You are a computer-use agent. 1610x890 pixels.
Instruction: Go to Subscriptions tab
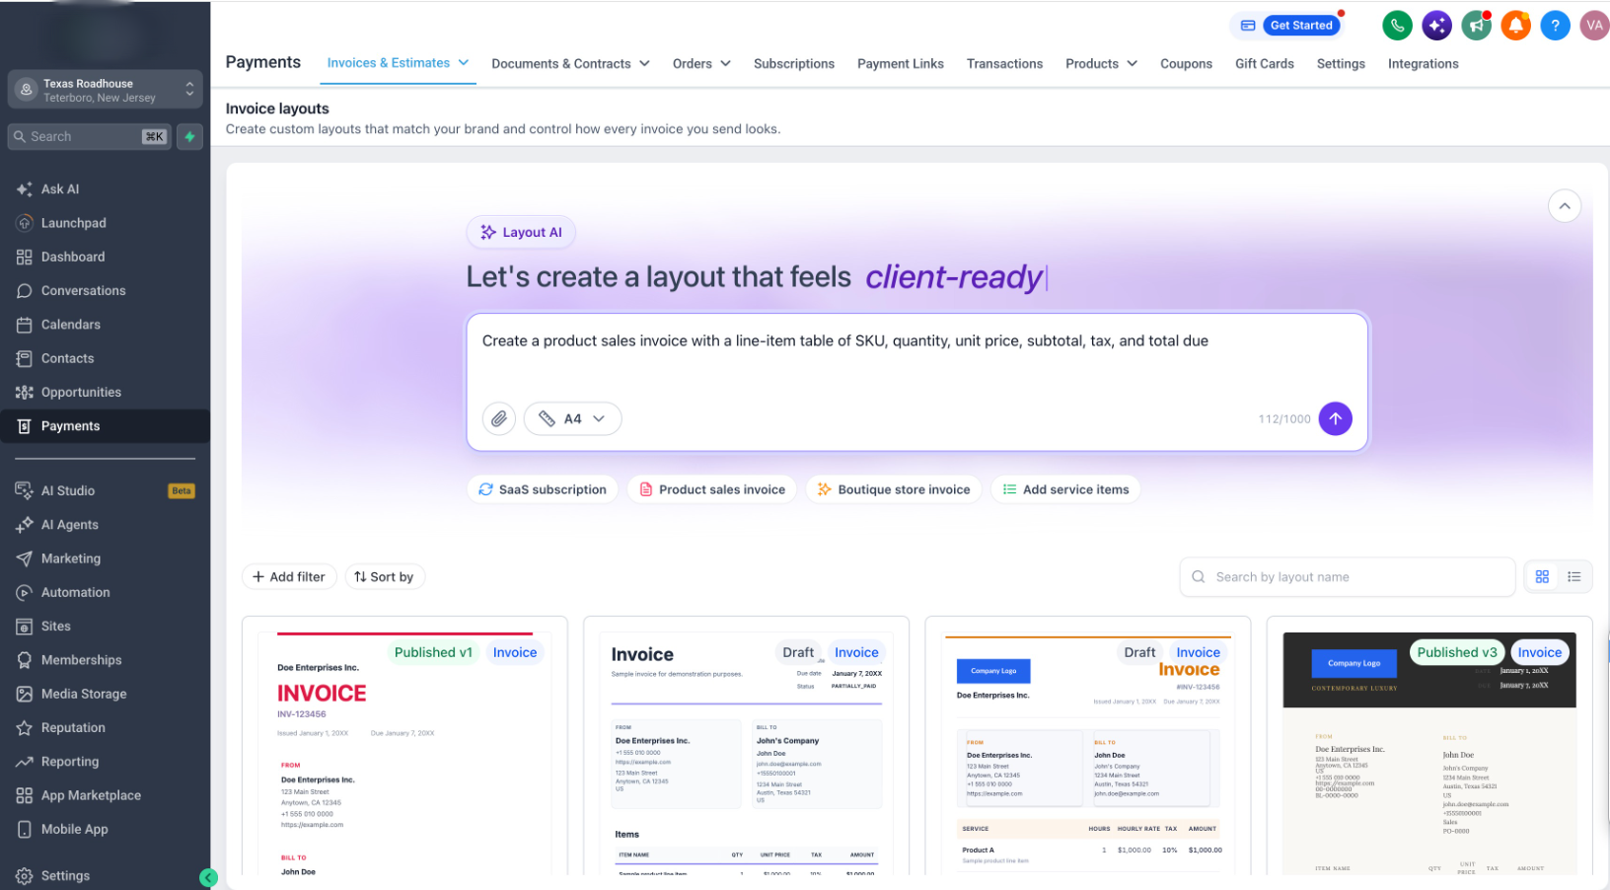pos(794,64)
